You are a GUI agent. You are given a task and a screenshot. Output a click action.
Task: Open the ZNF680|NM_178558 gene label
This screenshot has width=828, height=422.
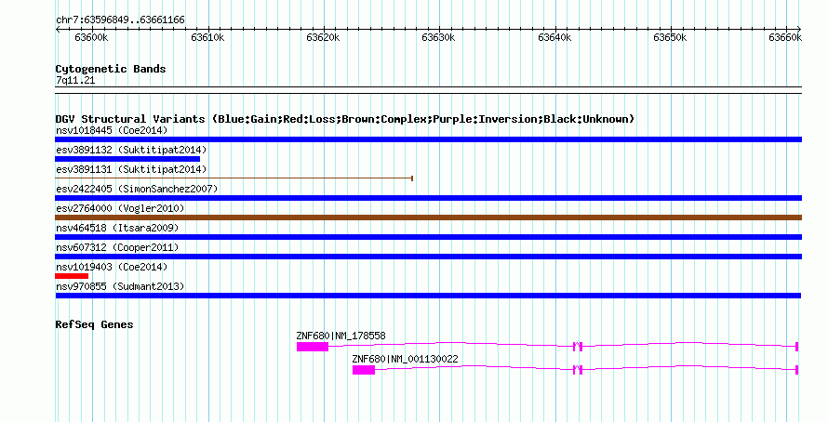(341, 336)
